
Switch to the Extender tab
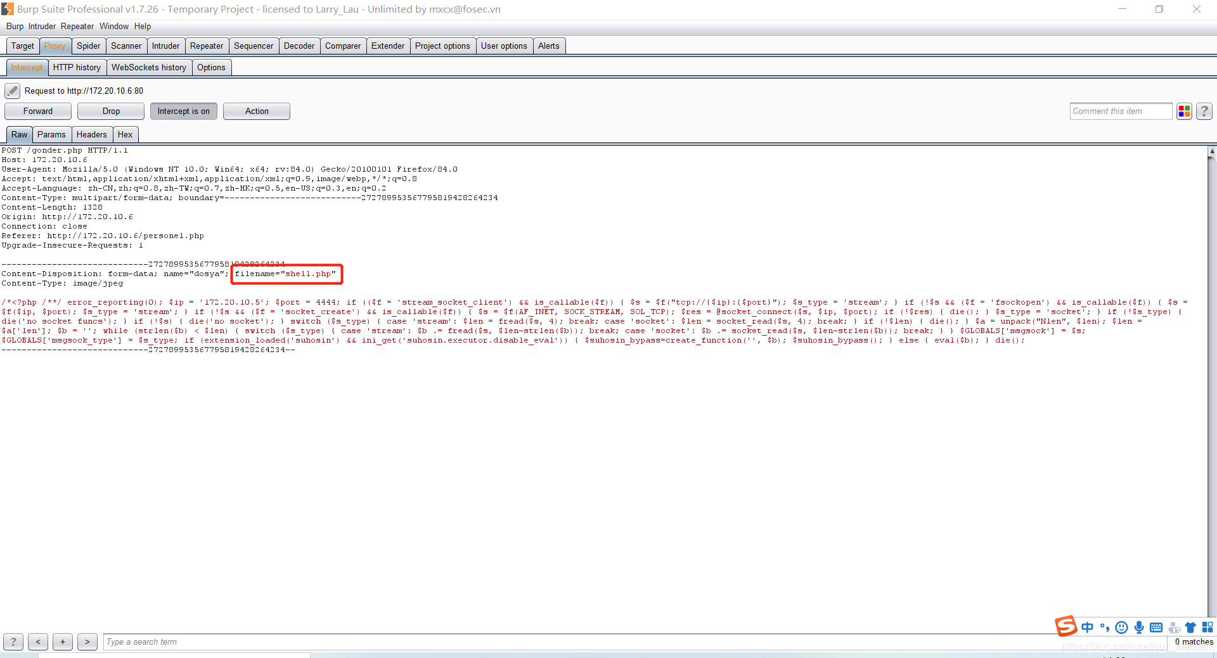tap(388, 46)
